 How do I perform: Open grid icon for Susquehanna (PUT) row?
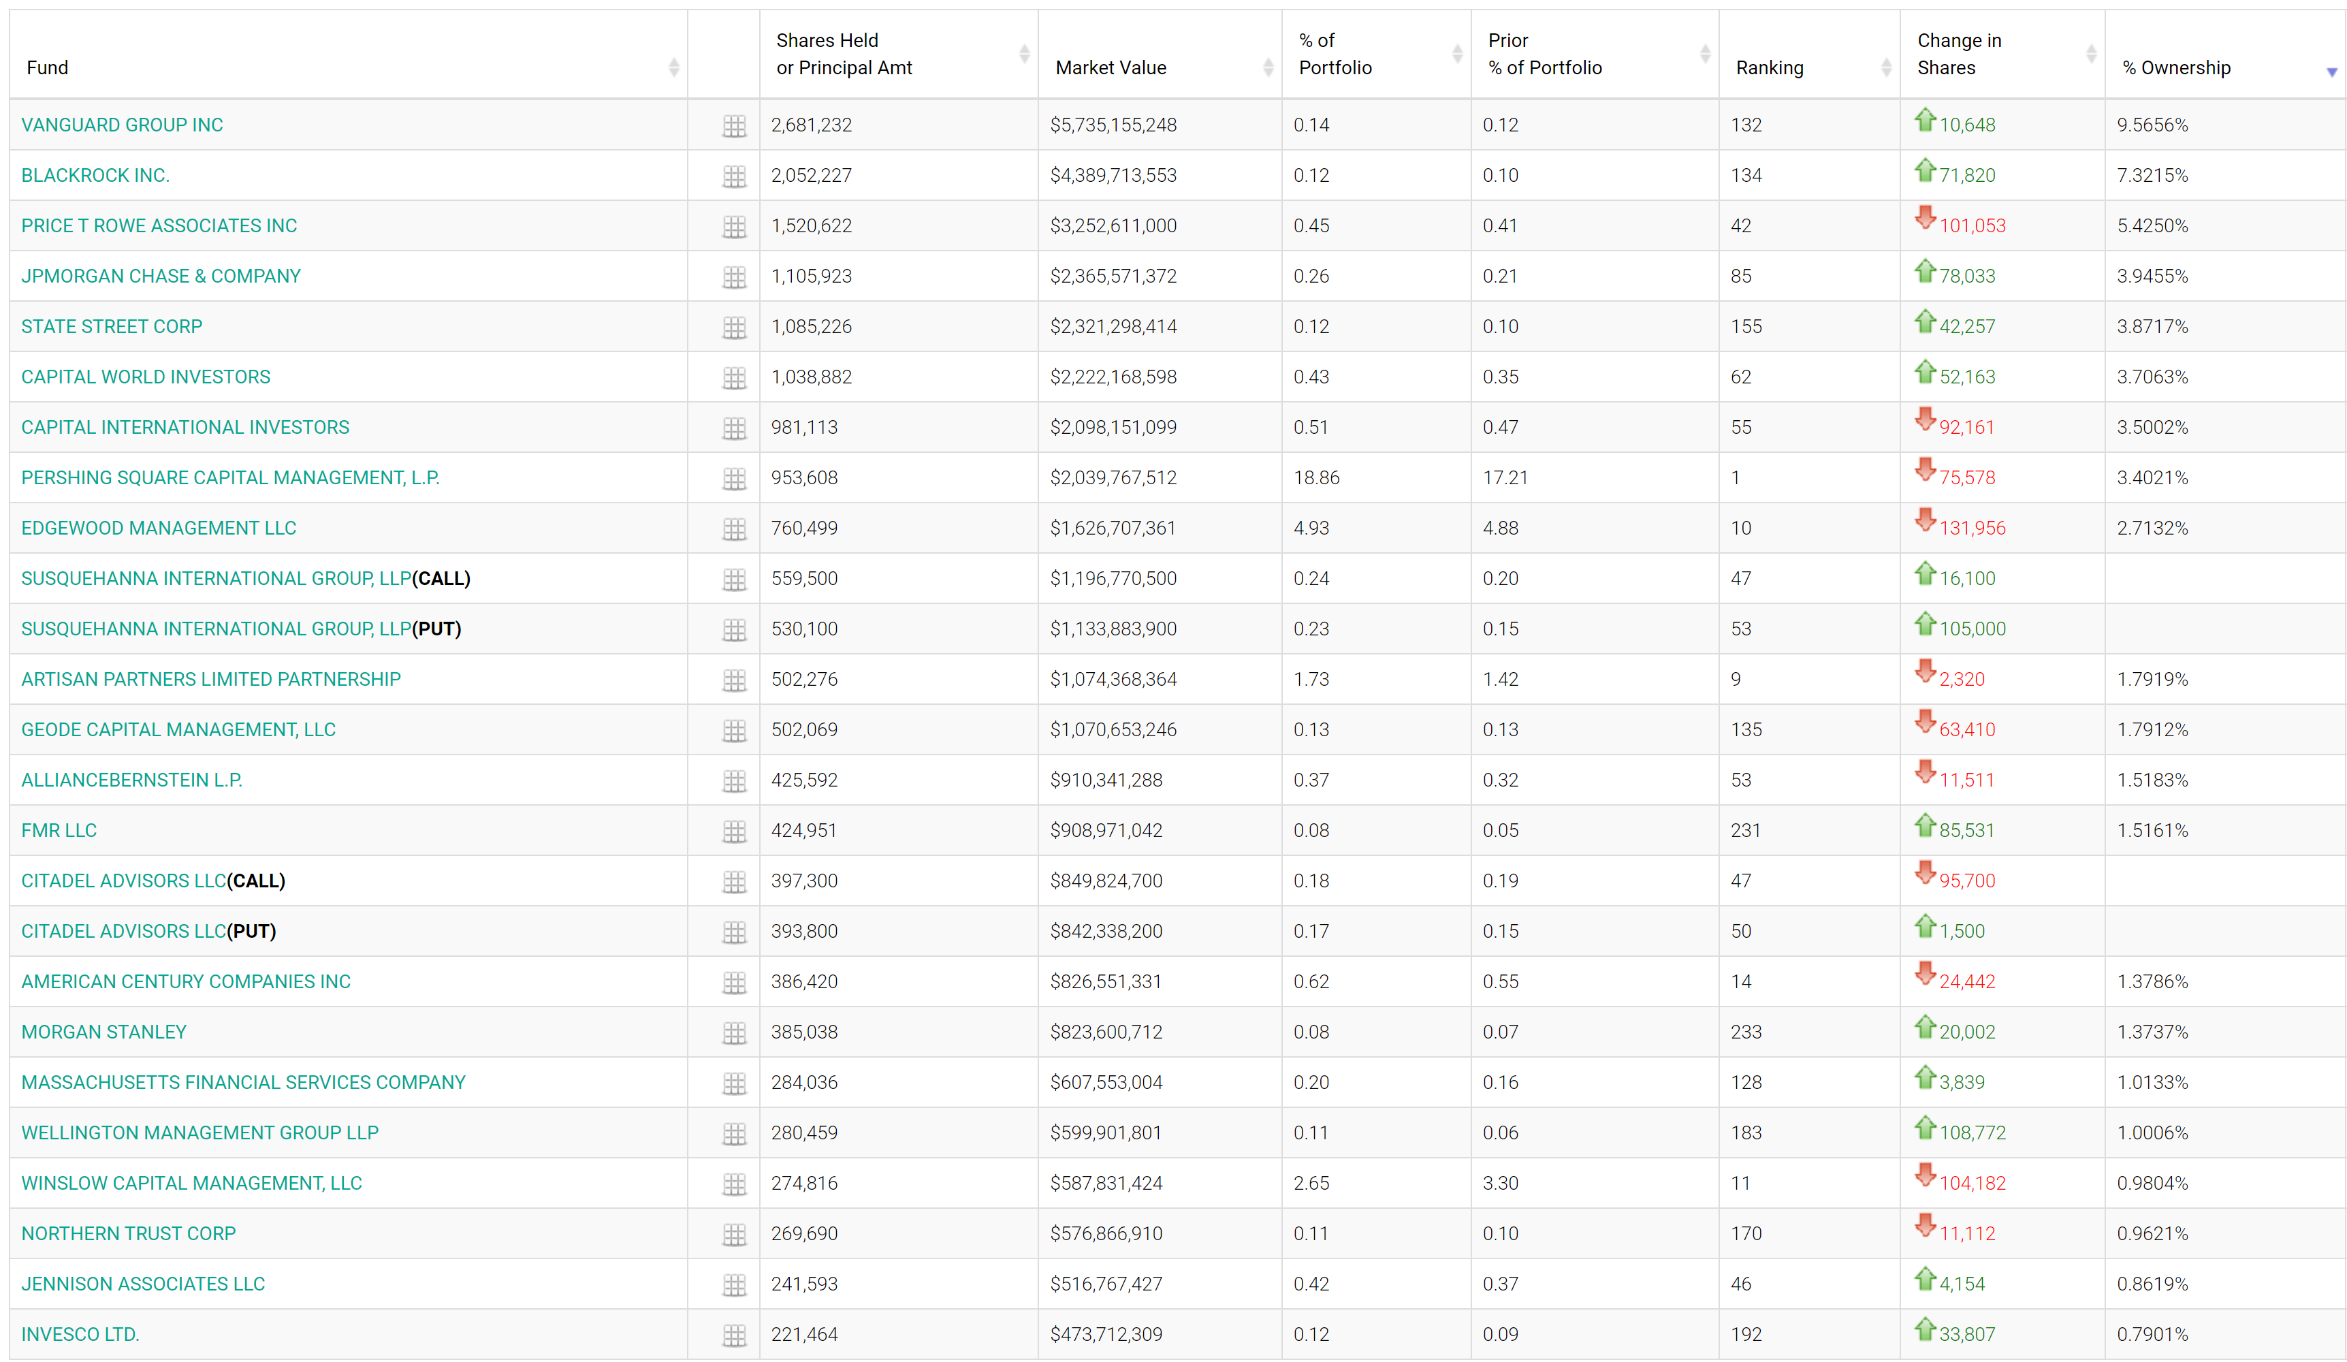[734, 630]
